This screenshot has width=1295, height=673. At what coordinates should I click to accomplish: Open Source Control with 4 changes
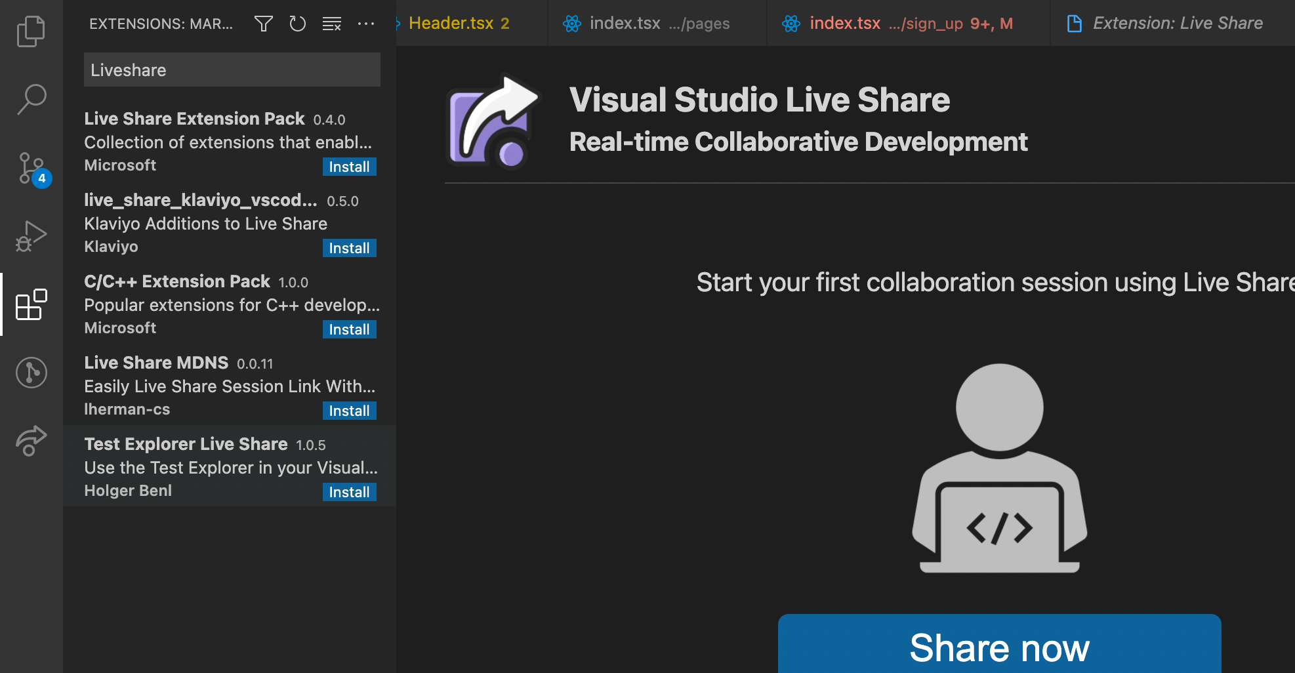tap(33, 169)
